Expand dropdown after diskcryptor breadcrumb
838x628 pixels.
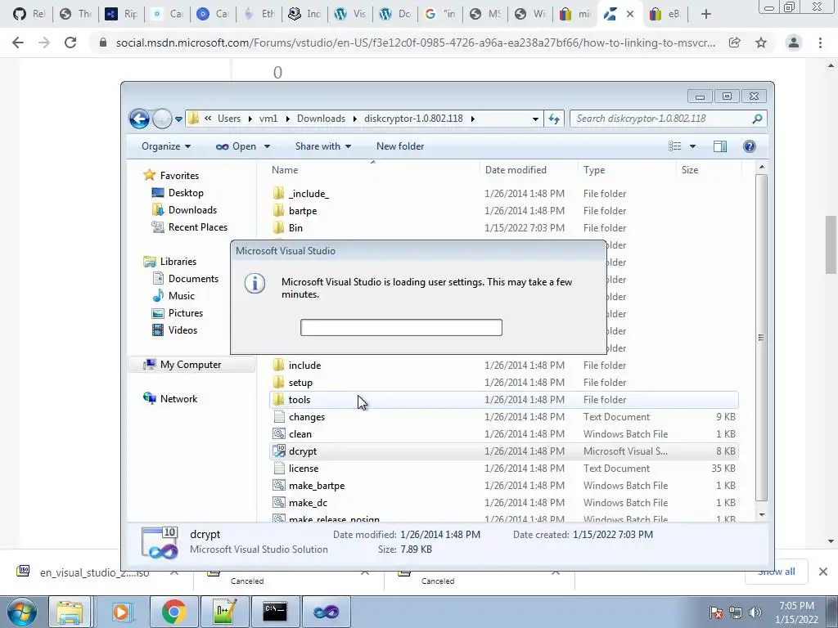472,119
